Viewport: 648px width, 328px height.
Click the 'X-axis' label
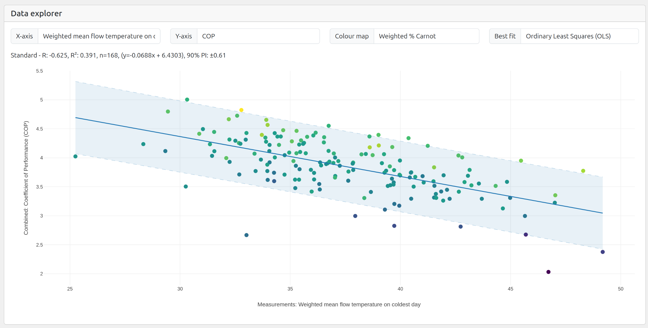point(24,36)
